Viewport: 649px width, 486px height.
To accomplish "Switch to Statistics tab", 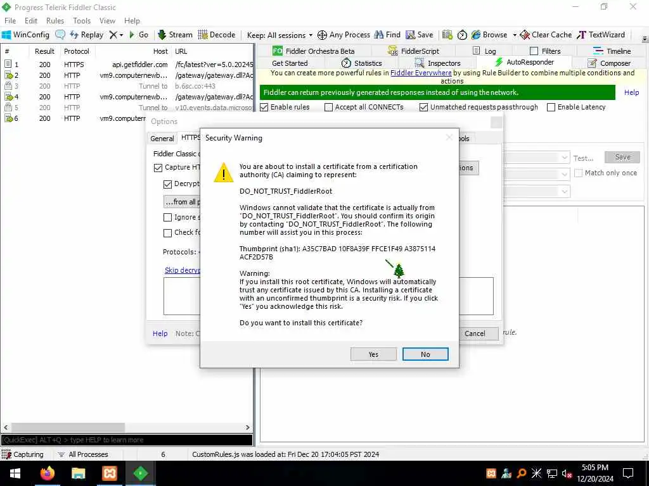I will pyautogui.click(x=361, y=63).
